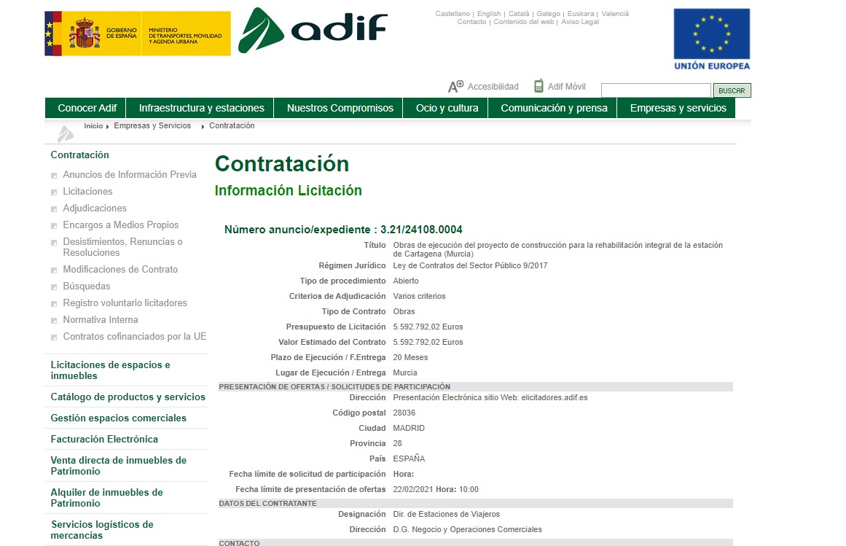
Task: Open the Infraestructura y estaciones menu
Action: [201, 108]
